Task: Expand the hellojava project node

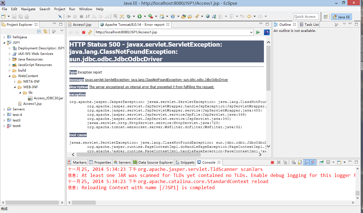Action: [4, 37]
